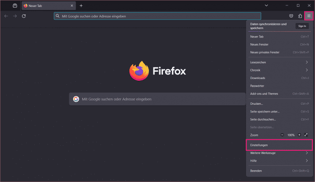Close the Neuer Tab tab
Screen dimensions: 315x182
coord(72,5)
